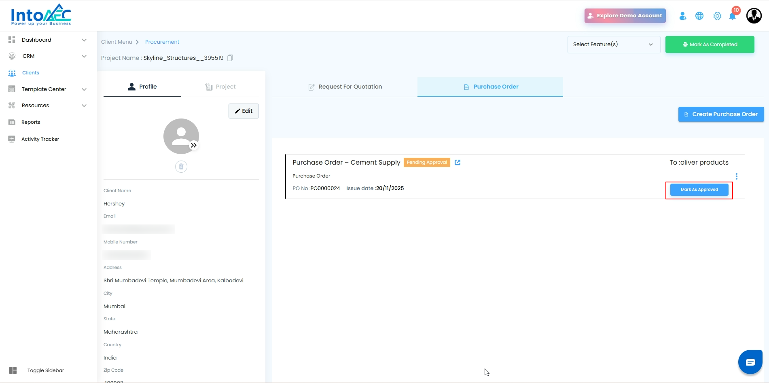Go to Client Menu breadcrumb

pos(117,42)
